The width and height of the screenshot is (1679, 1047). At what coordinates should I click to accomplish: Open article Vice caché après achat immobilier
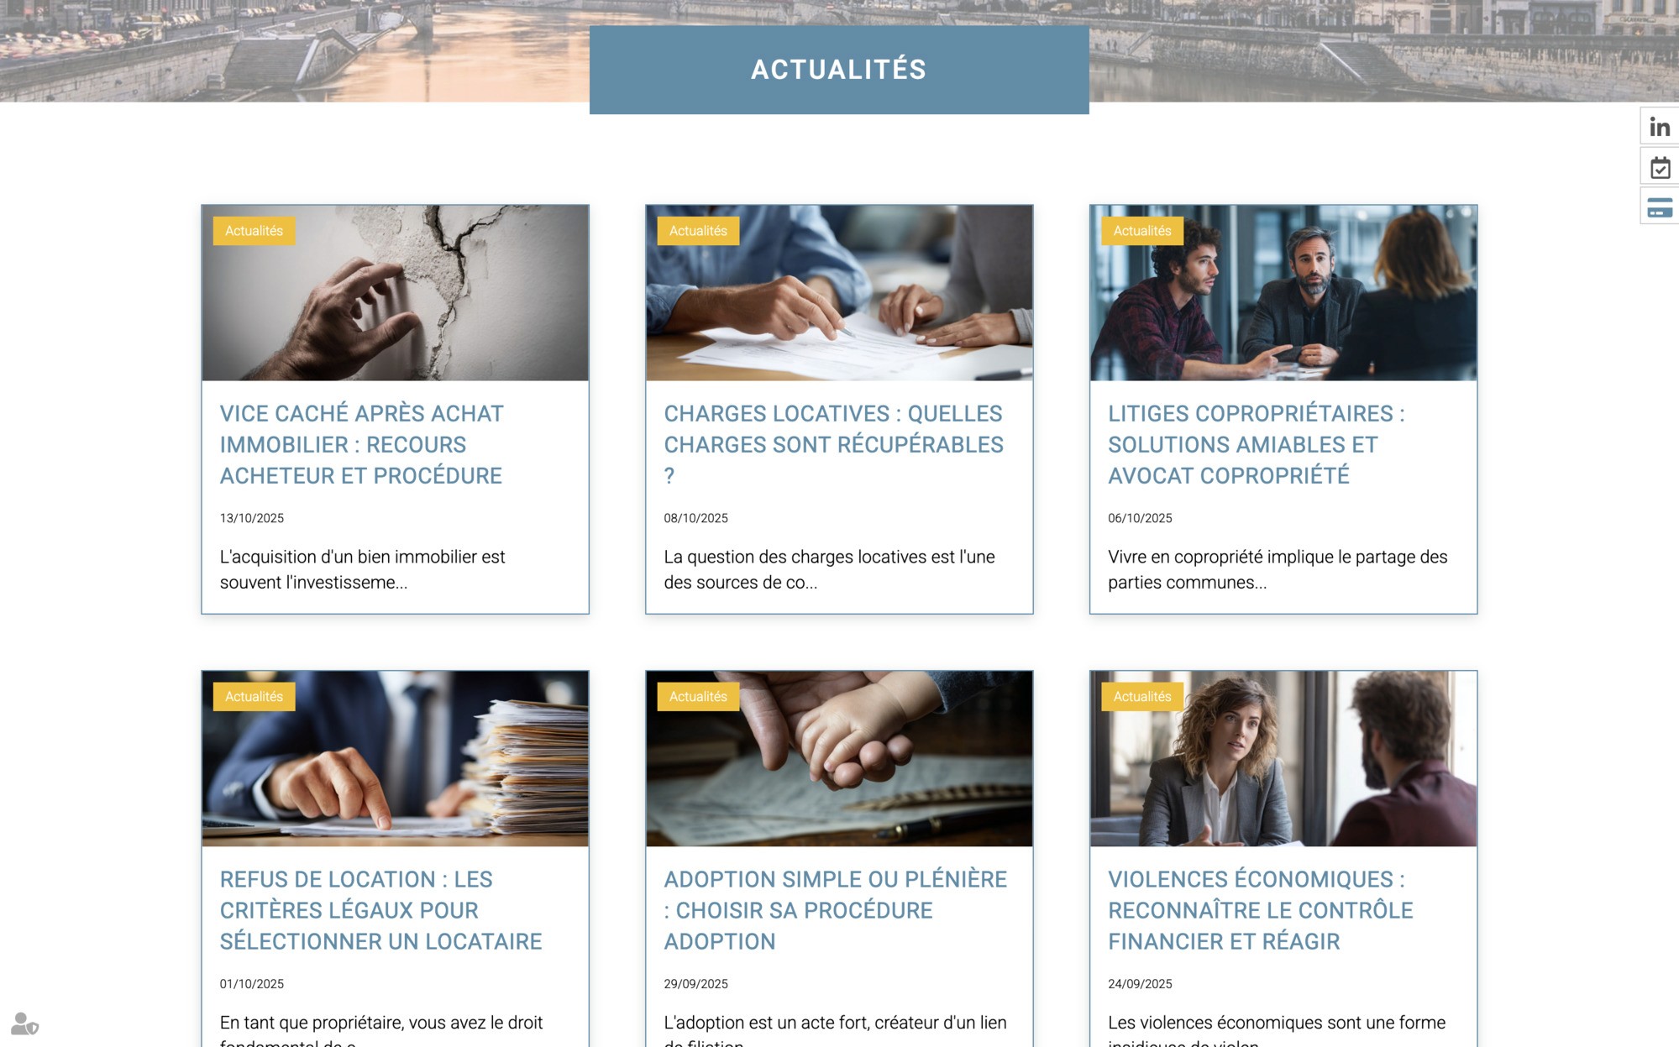pos(361,444)
